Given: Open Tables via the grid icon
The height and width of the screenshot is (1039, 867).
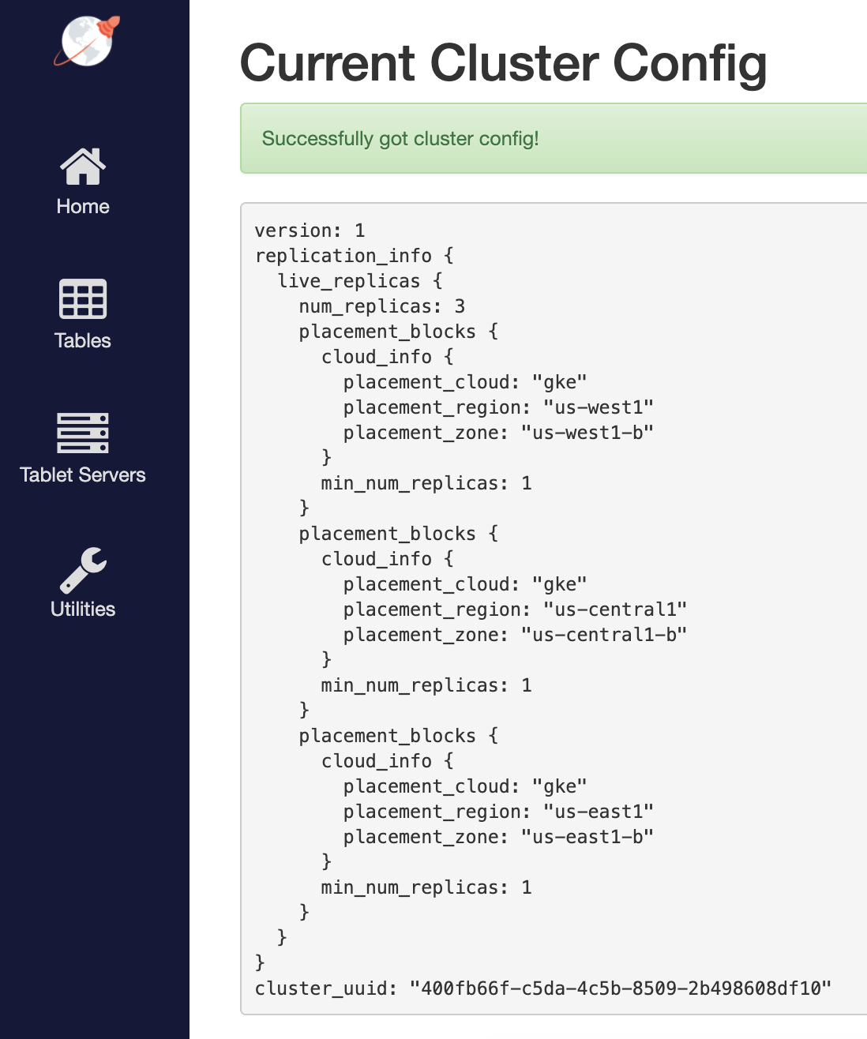Looking at the screenshot, I should click(83, 299).
